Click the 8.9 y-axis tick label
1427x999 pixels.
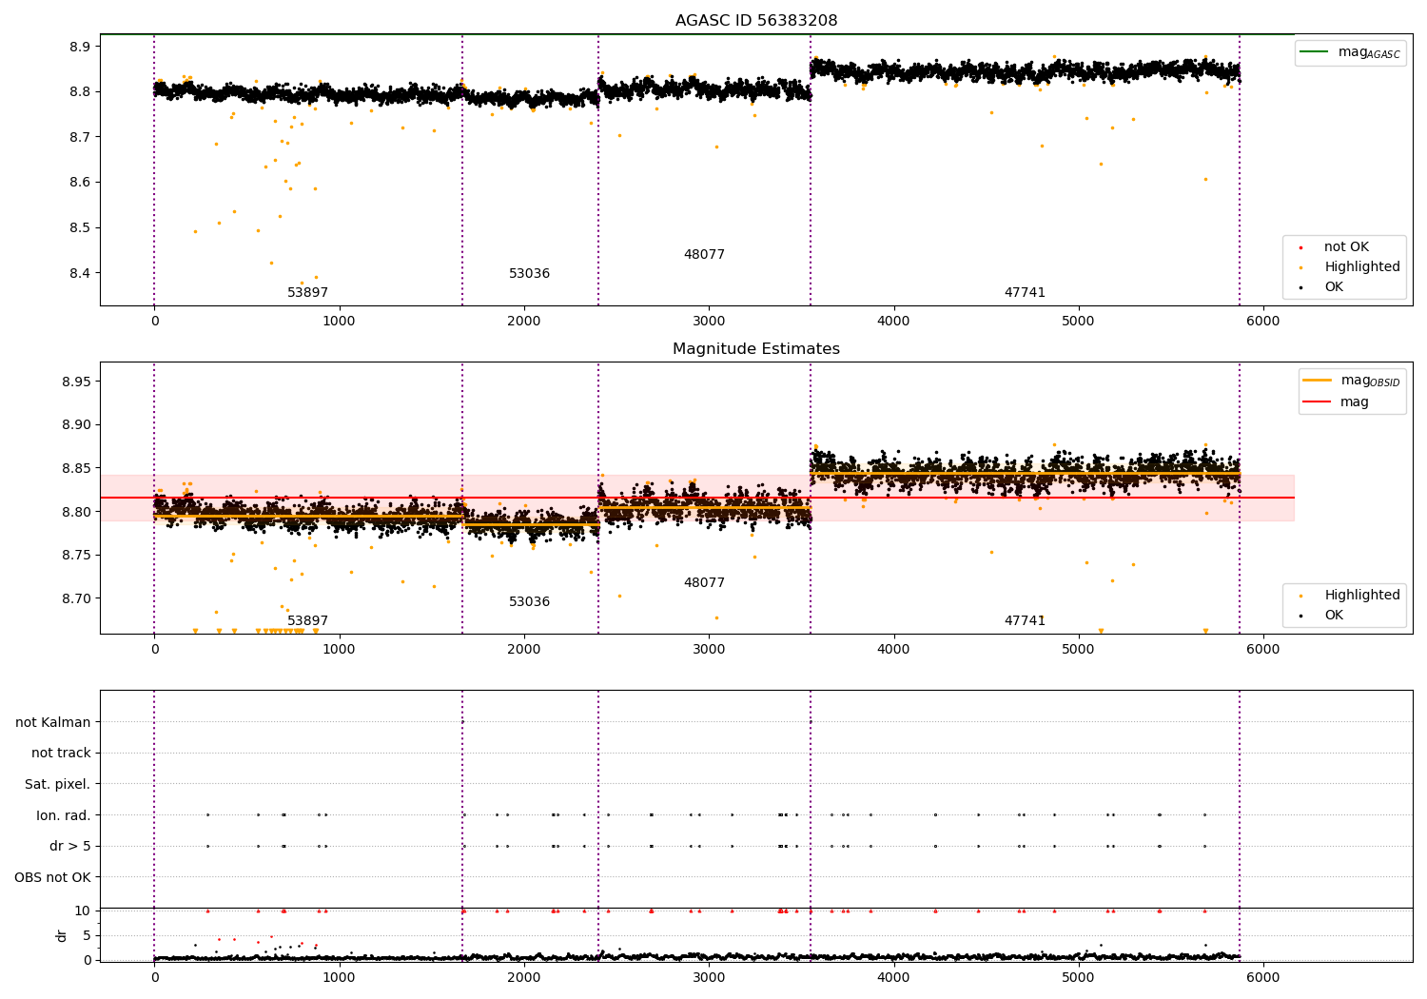[81, 48]
